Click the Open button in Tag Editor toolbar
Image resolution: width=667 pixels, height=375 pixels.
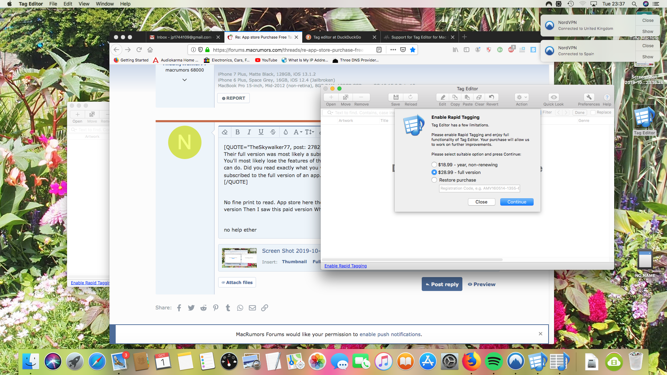(331, 98)
